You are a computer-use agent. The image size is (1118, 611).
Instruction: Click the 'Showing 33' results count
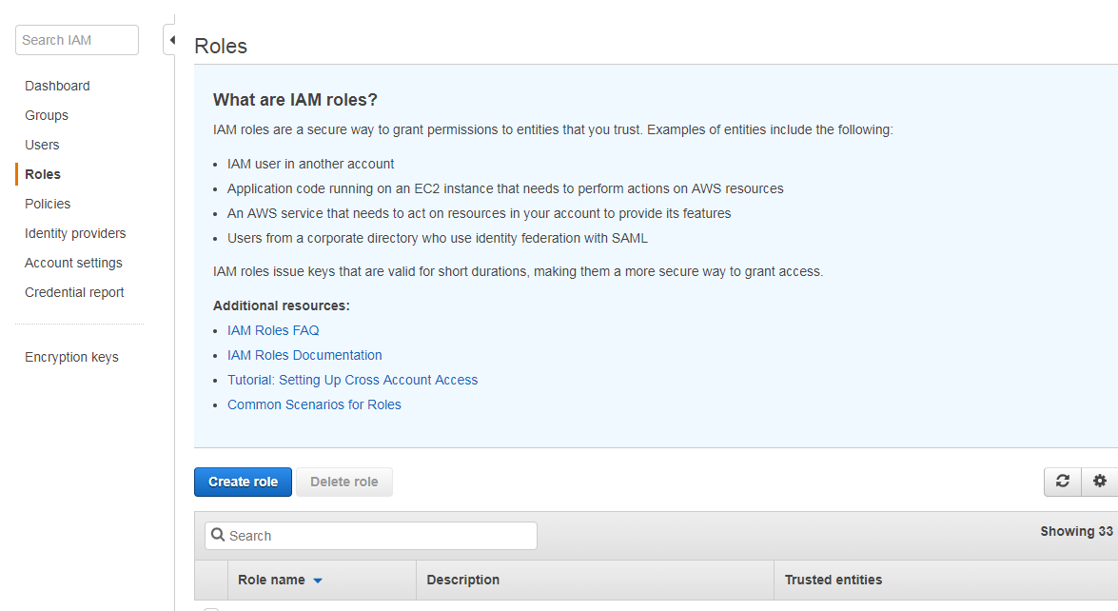[1077, 531]
